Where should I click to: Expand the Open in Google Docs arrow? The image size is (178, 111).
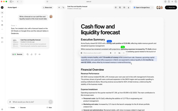[x=152, y=7]
